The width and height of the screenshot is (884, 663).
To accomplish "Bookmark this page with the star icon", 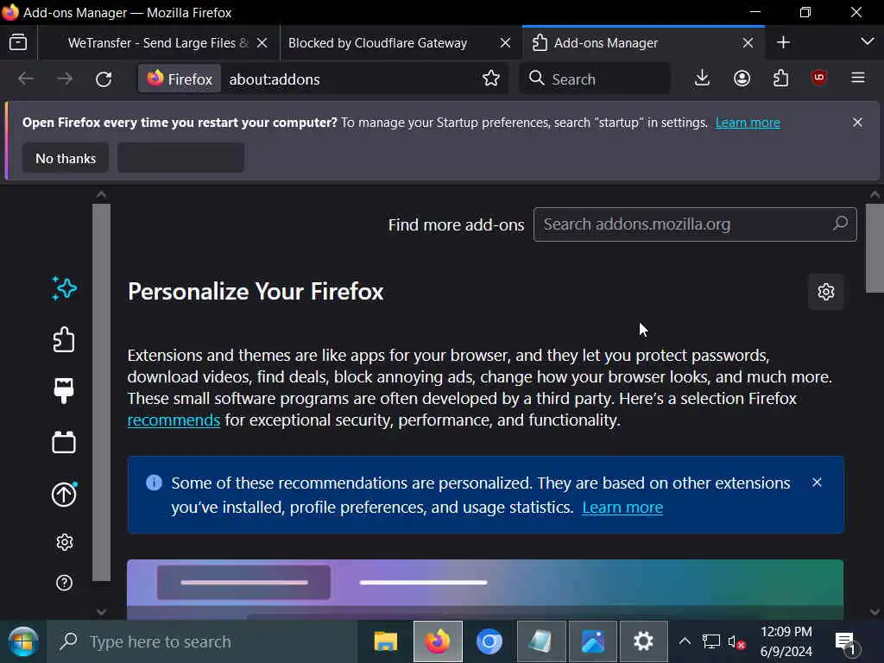I will point(491,79).
